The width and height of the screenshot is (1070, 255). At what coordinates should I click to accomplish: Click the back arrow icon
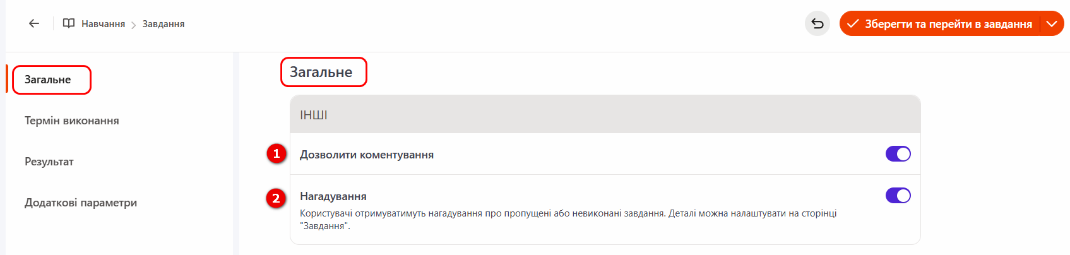(x=34, y=24)
